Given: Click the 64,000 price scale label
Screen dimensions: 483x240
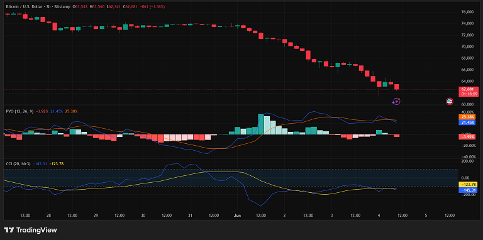Looking at the screenshot, I should point(468,81).
